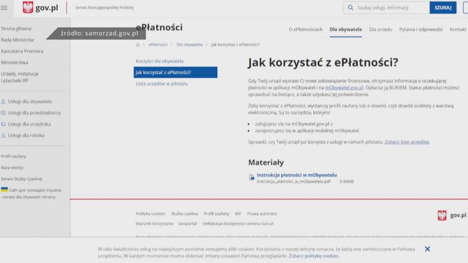Click Polityka cookies footer link

pyautogui.click(x=150, y=214)
